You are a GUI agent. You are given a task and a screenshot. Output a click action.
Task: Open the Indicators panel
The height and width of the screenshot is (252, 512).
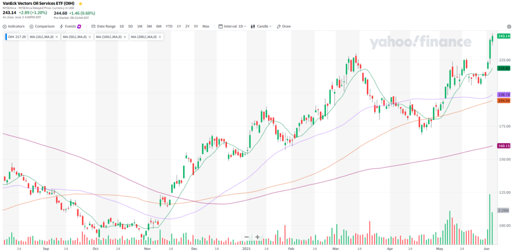[13, 26]
